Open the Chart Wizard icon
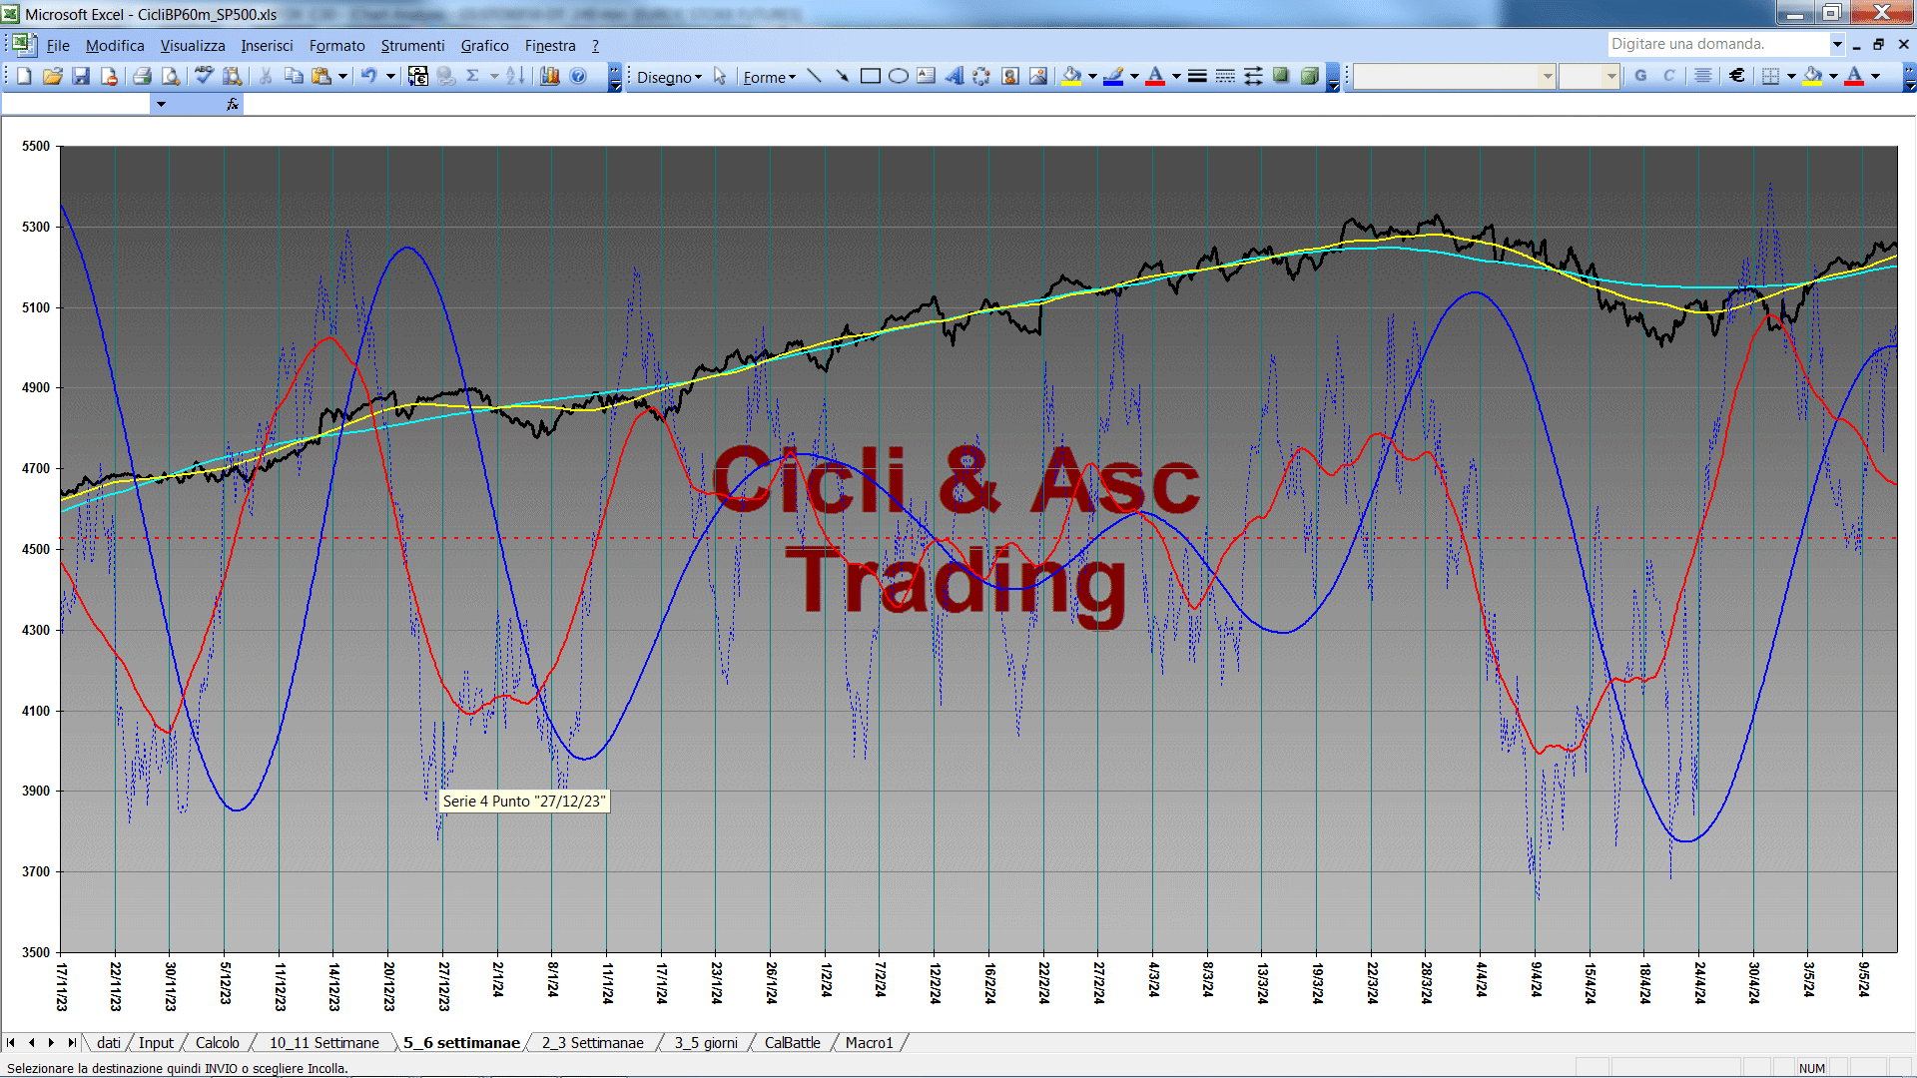Viewport: 1917px width, 1078px height. click(x=550, y=76)
